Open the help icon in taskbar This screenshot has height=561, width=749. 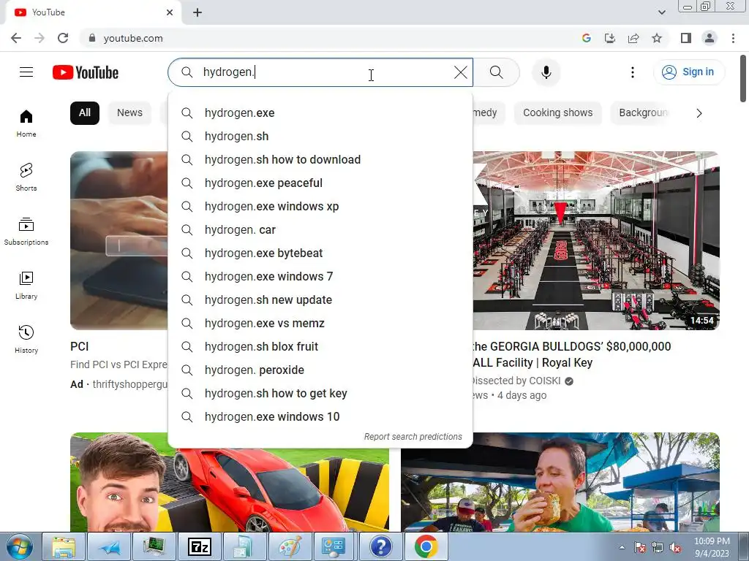point(380,546)
